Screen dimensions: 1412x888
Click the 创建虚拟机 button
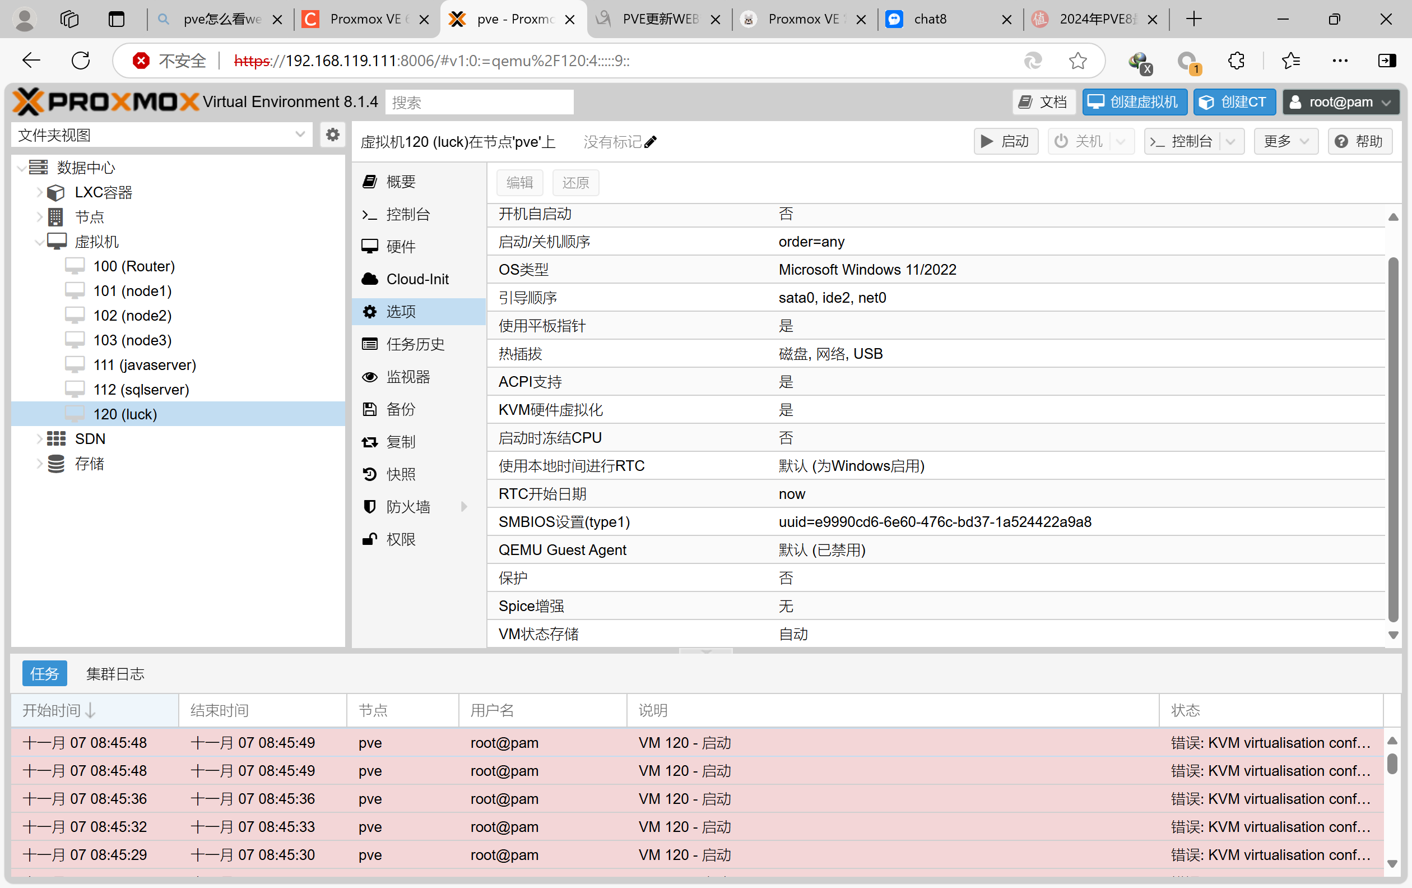(1134, 102)
